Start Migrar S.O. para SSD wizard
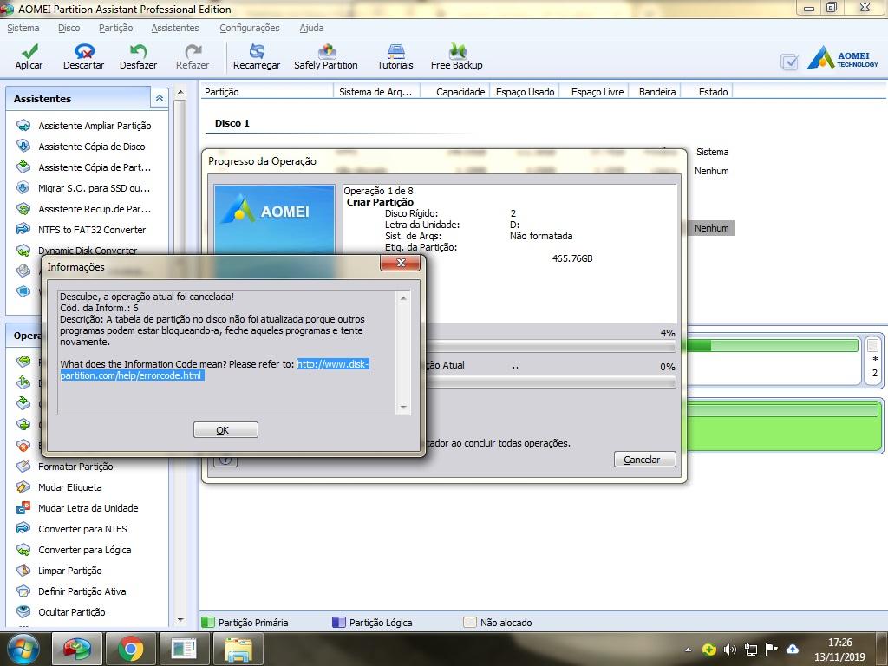 pyautogui.click(x=83, y=188)
